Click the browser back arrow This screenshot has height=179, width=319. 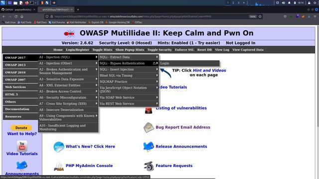4,16
